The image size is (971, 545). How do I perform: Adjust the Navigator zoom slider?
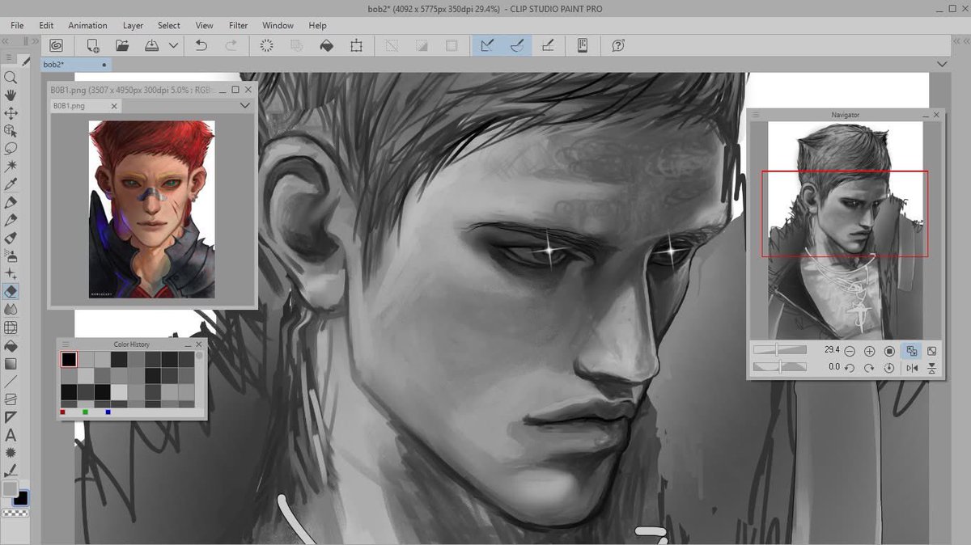click(780, 350)
